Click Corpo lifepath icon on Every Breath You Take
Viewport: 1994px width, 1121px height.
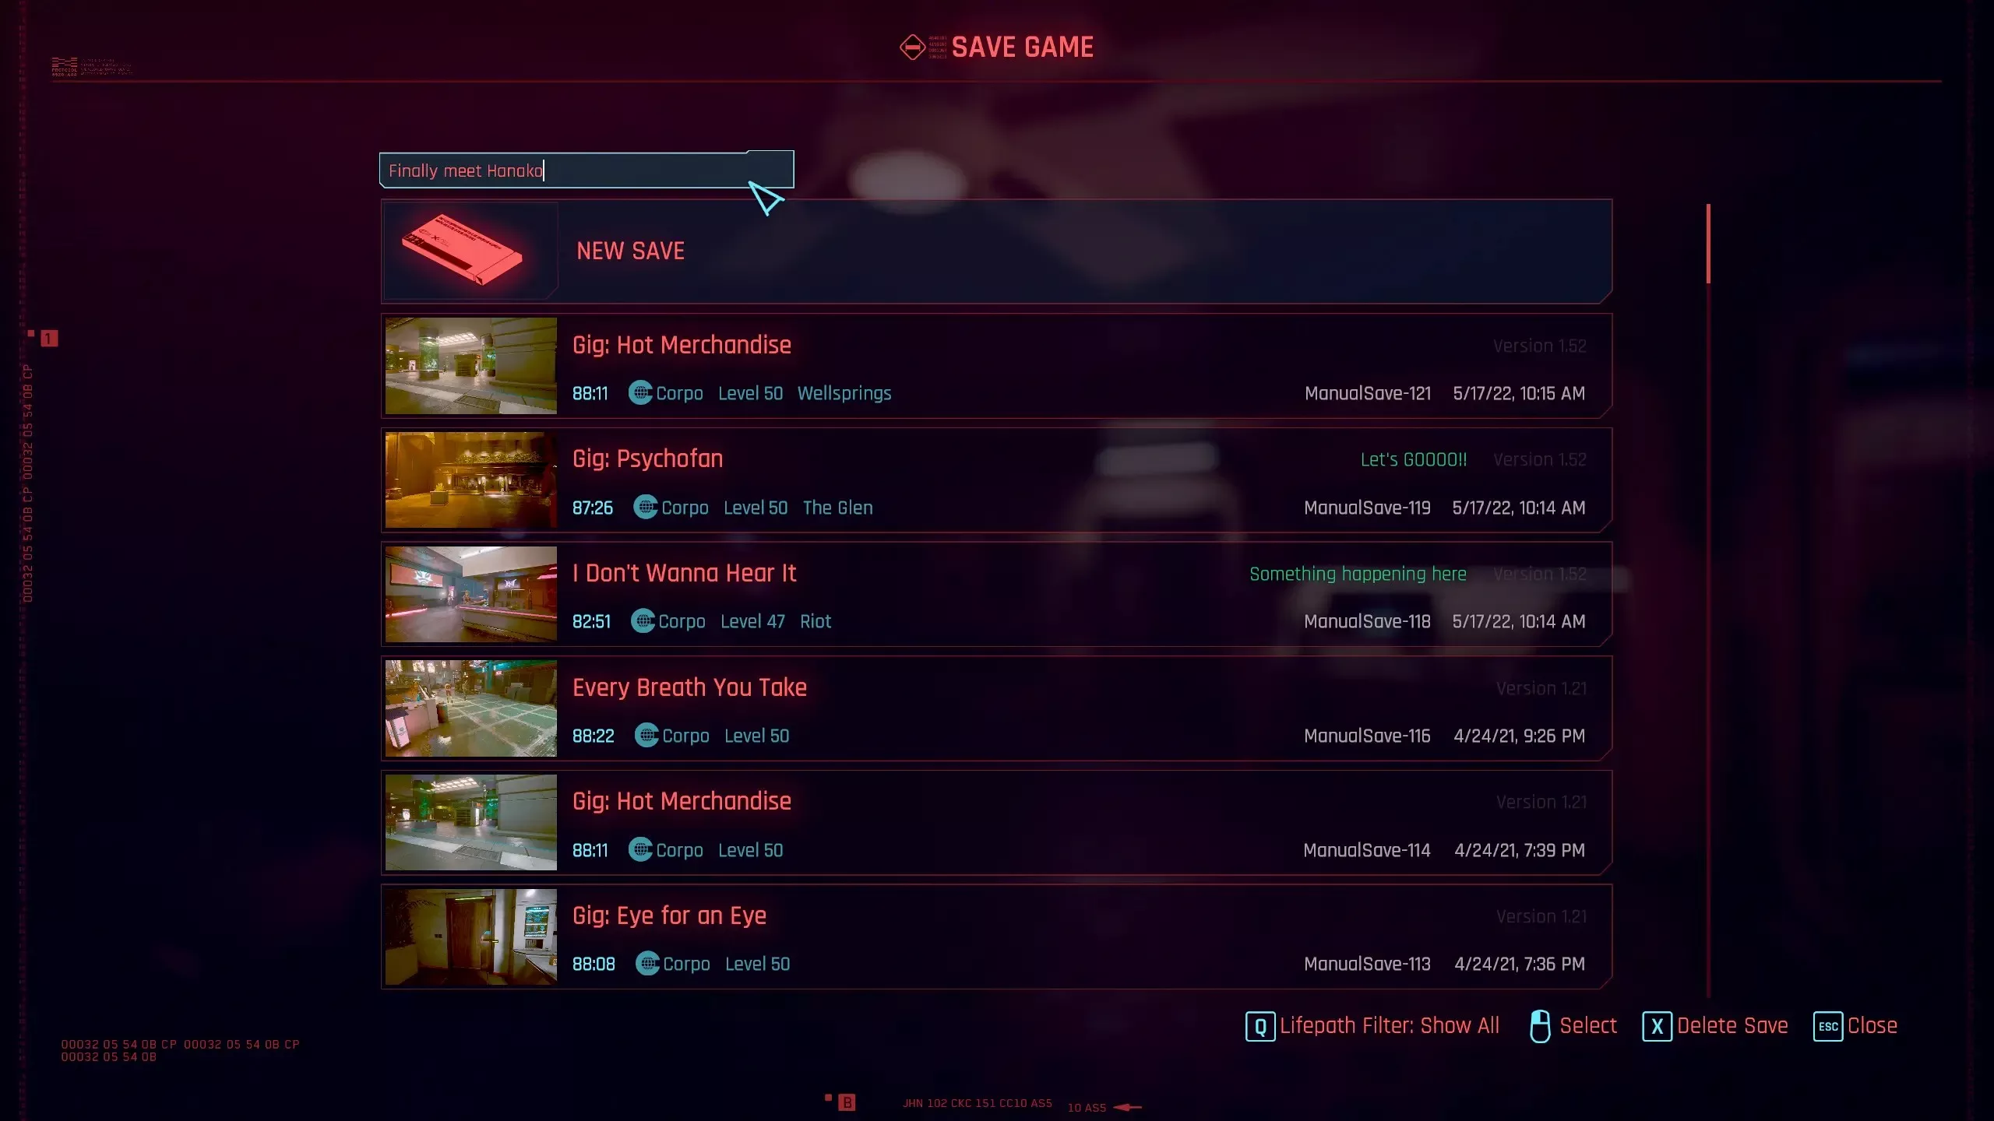pyautogui.click(x=646, y=736)
